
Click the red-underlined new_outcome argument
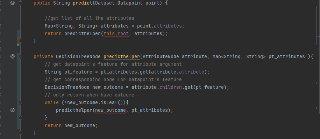(111, 110)
